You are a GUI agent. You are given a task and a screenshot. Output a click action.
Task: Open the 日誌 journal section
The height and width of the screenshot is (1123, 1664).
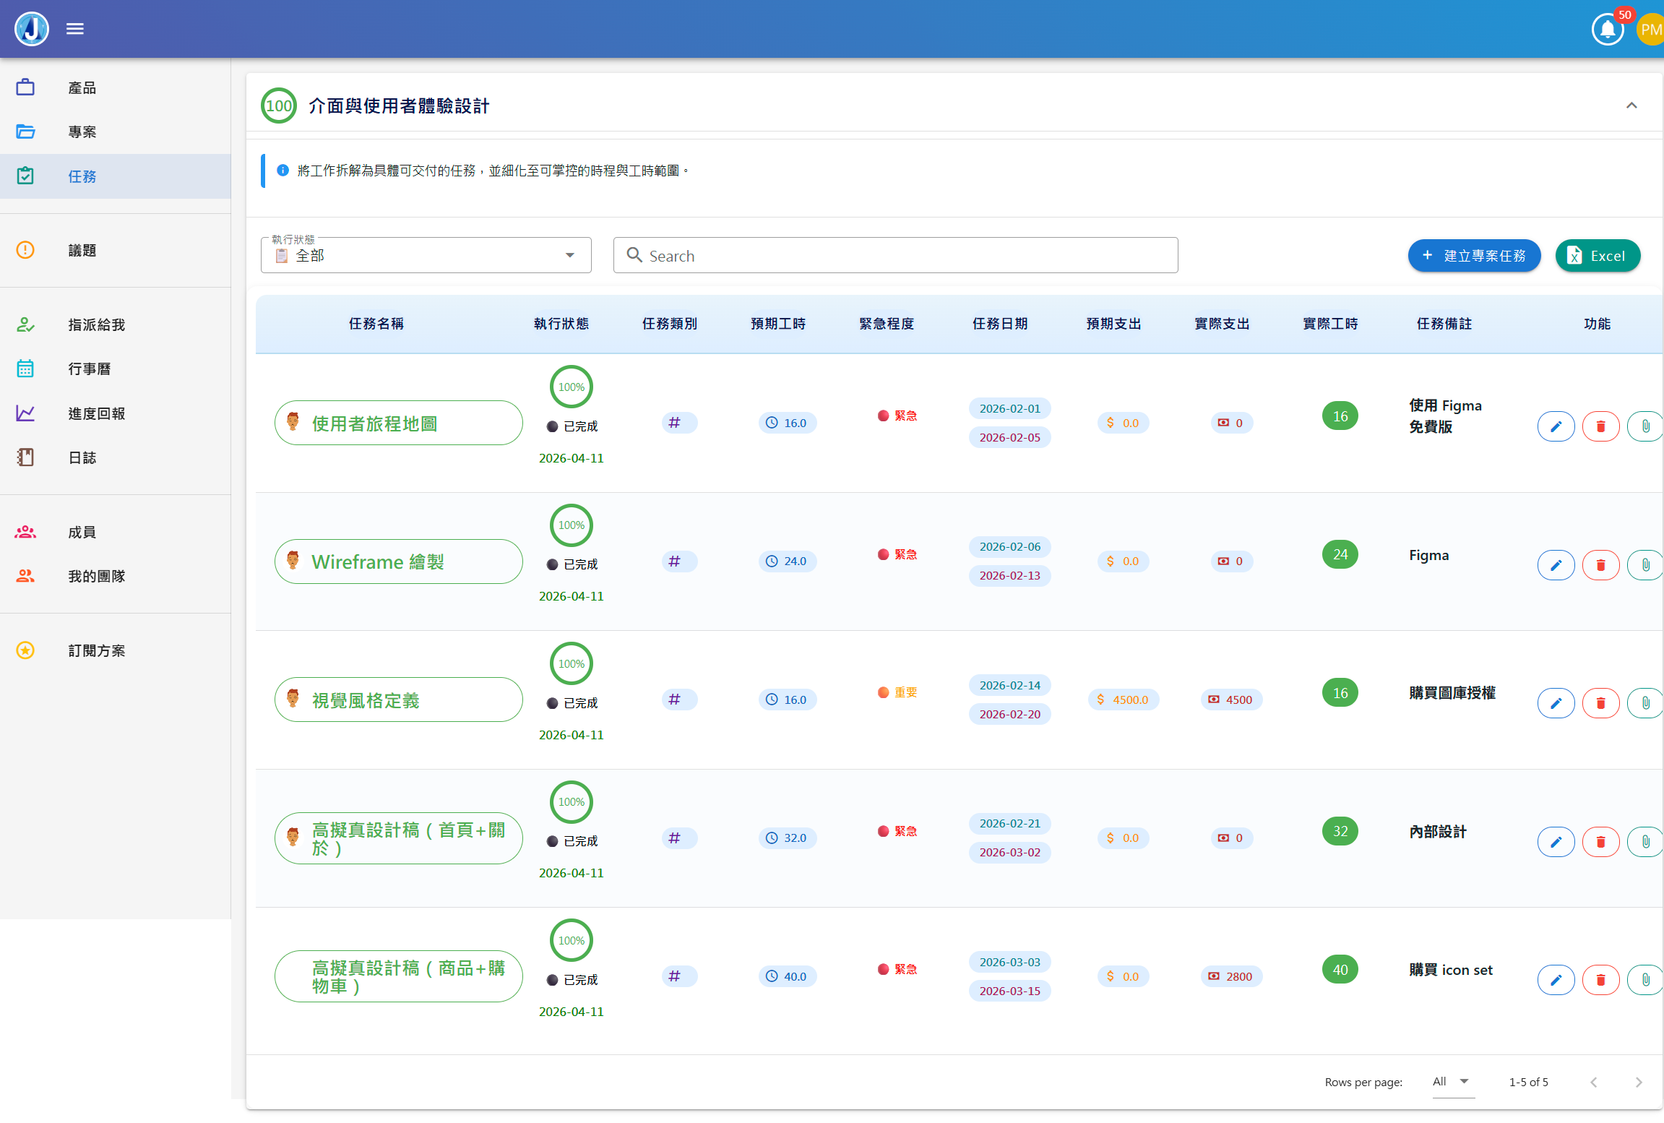(x=82, y=457)
